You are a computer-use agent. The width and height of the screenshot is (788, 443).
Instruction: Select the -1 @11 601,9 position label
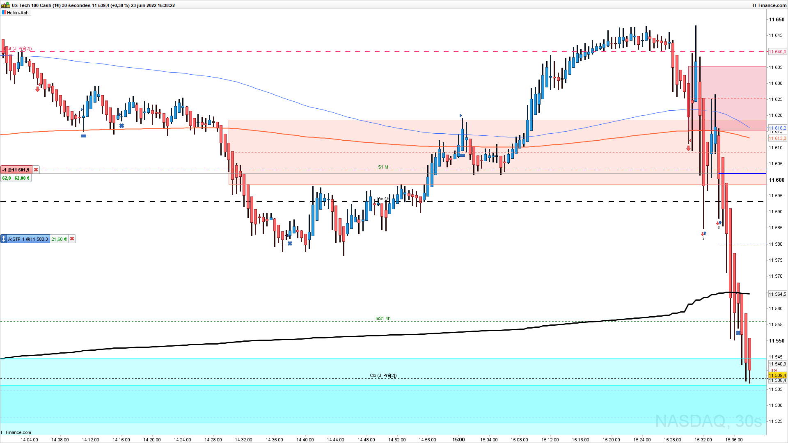pyautogui.click(x=16, y=170)
